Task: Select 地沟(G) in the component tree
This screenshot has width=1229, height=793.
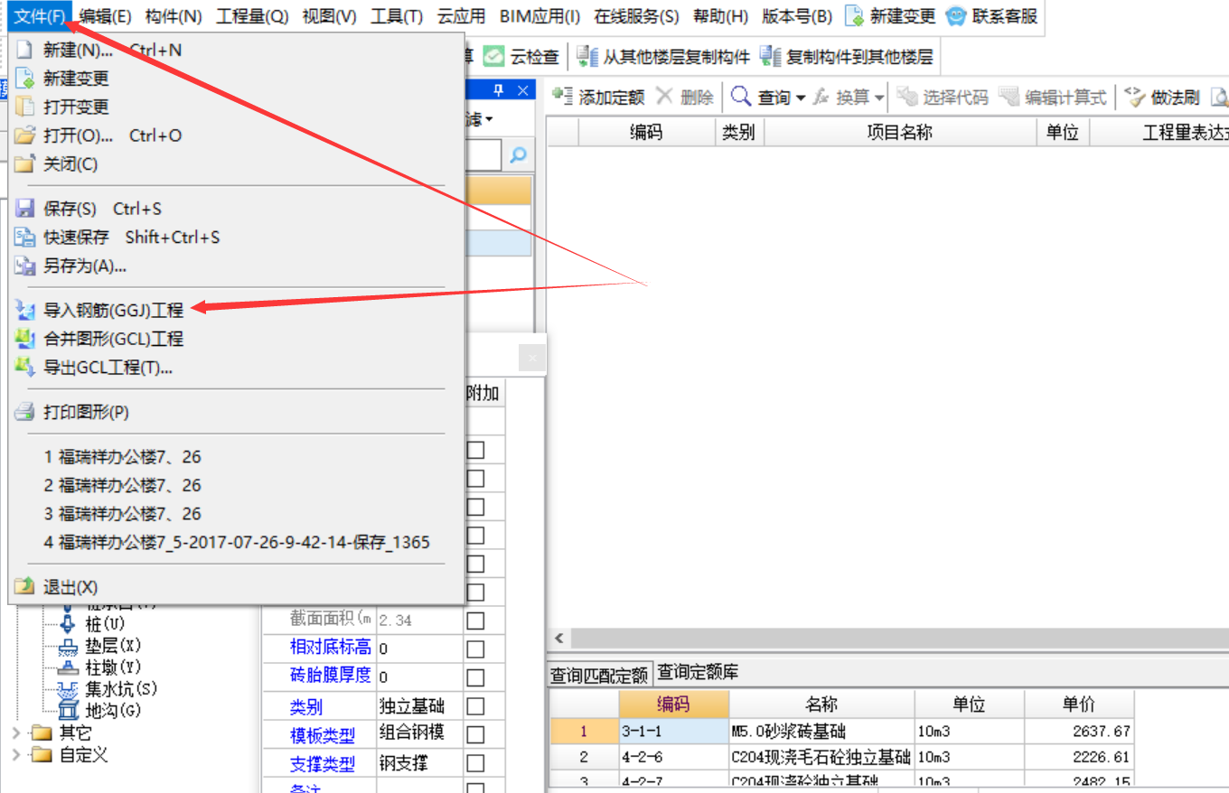Action: pyautogui.click(x=113, y=711)
